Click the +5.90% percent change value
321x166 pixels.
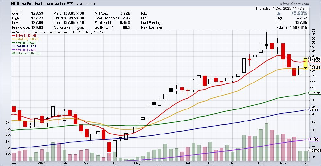pyautogui.click(x=300, y=13)
